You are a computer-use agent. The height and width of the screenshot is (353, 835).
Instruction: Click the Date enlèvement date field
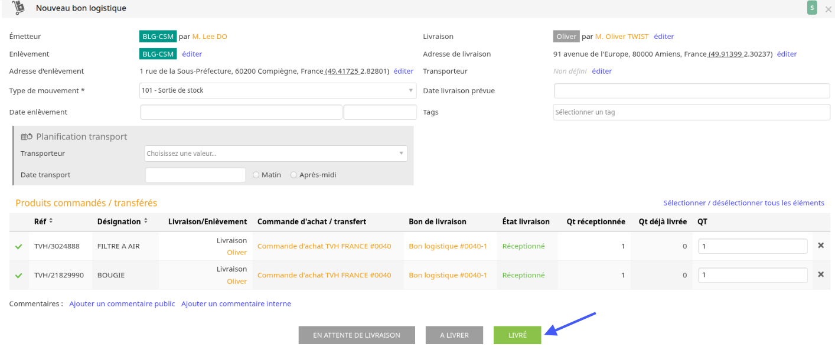click(242, 112)
